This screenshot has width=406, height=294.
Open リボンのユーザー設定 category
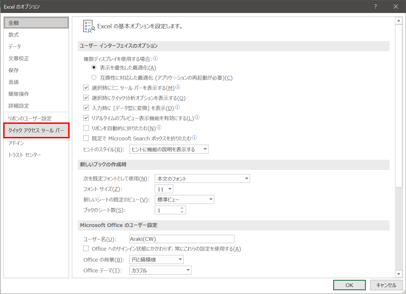36,118
